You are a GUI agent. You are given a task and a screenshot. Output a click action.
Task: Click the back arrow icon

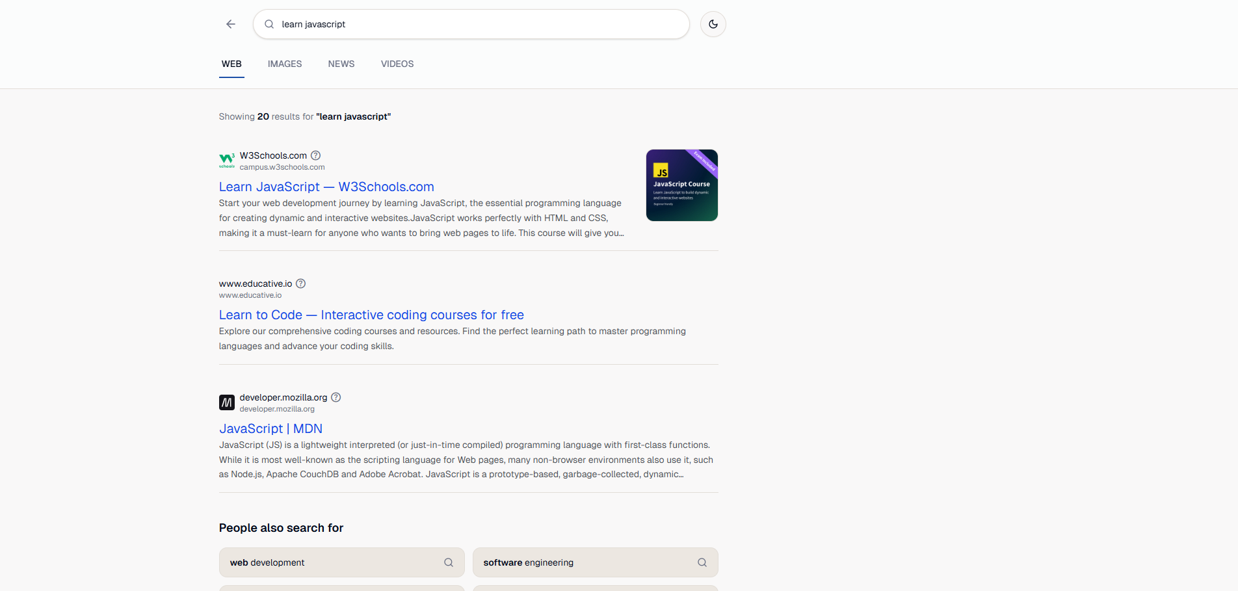[231, 24]
